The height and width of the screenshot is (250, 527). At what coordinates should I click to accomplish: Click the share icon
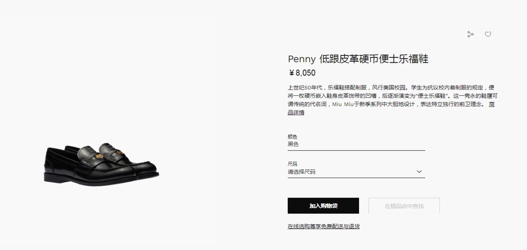[x=470, y=34]
